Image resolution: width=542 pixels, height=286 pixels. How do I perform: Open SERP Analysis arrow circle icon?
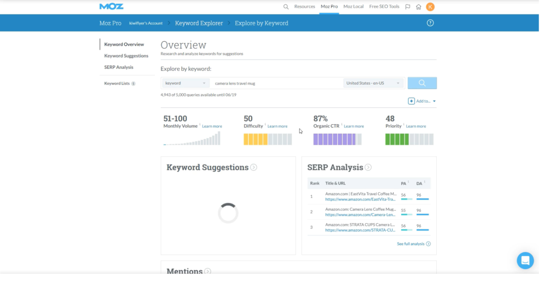368,167
